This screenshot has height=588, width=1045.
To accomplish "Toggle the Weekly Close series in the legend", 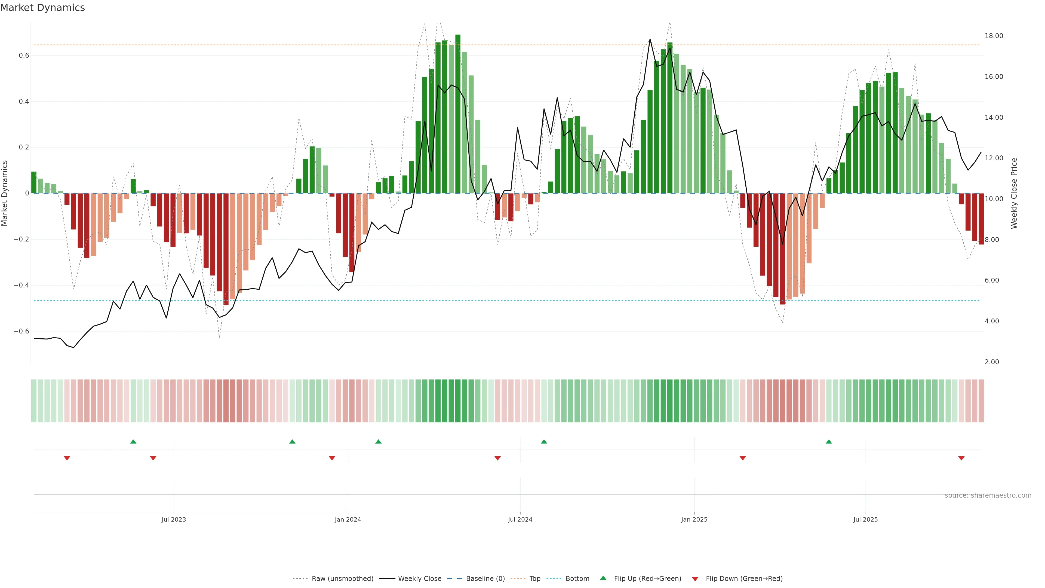I will (x=419, y=579).
